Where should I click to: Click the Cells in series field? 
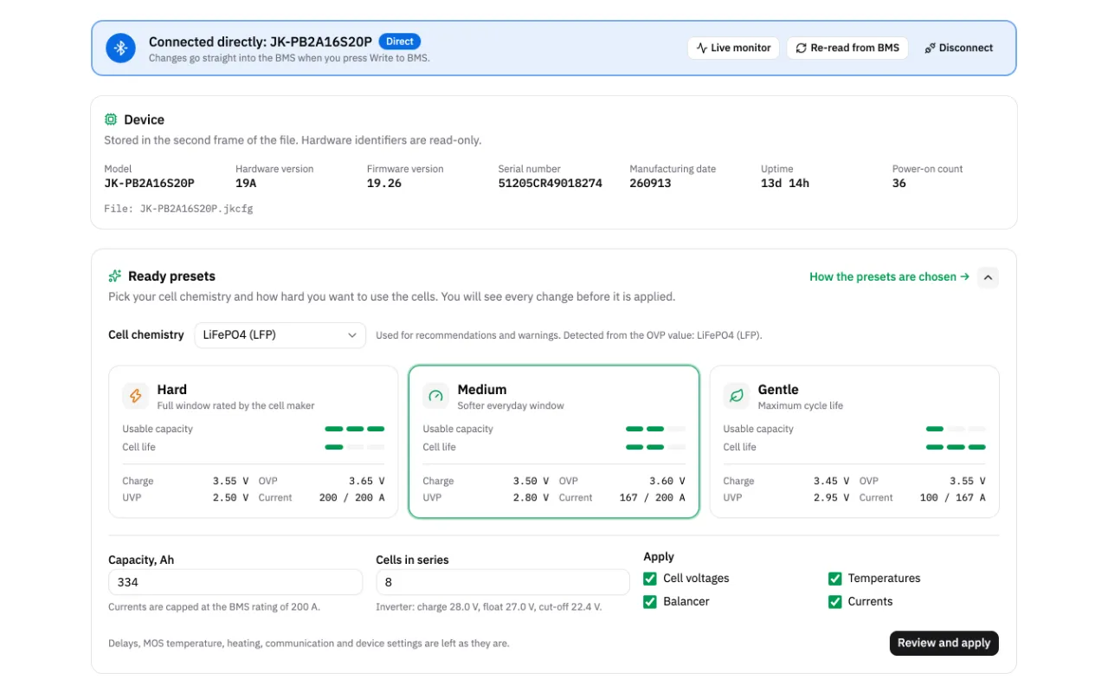tap(503, 582)
